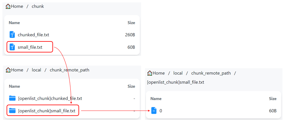Viewport: 284px width, 121px height.
Task: Open the chunked_file.txt file name
Action: click(33, 35)
